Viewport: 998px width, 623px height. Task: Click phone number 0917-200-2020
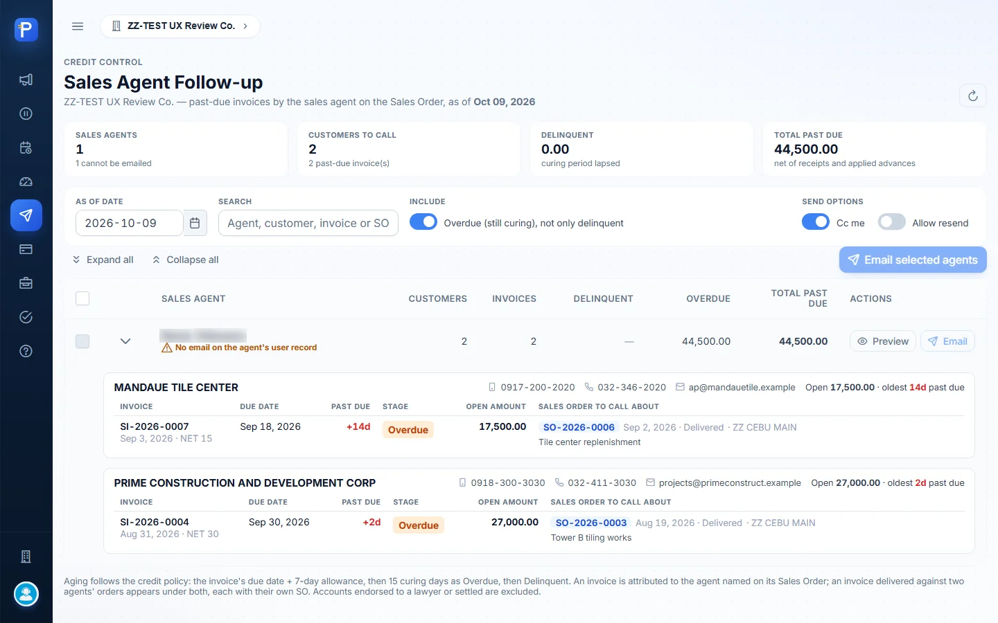click(538, 388)
